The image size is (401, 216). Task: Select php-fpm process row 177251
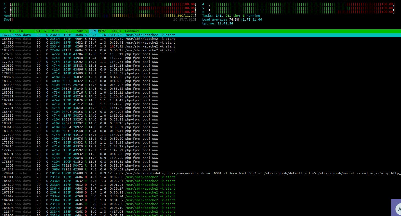click(200, 96)
